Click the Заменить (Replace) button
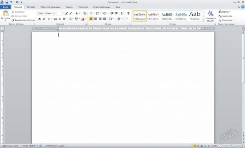The image size is (245, 148). (225, 16)
